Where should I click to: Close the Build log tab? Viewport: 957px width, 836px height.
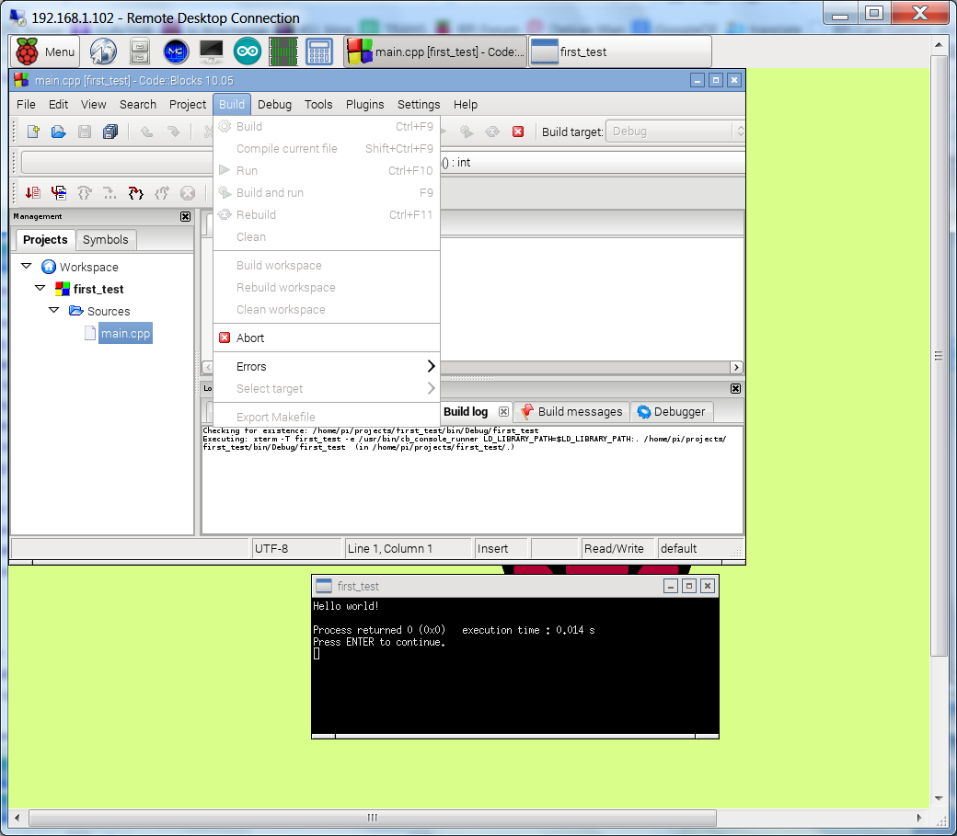[x=503, y=411]
